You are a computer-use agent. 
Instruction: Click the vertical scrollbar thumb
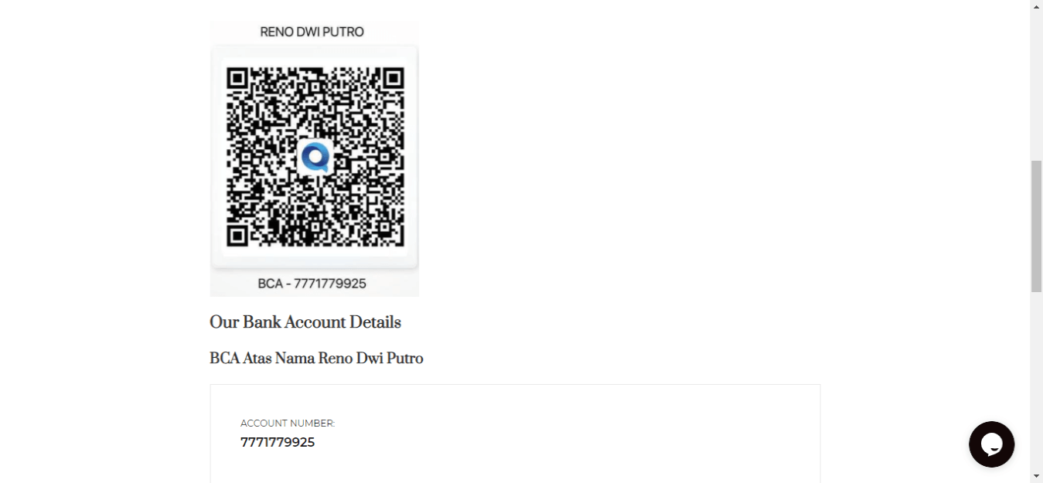[x=1036, y=226]
